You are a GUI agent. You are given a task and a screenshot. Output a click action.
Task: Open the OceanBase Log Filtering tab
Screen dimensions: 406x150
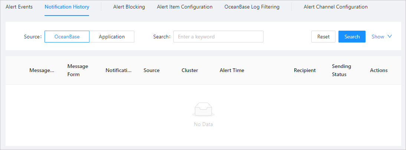[252, 7]
